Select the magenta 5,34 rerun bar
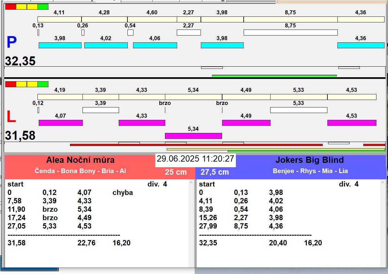 pos(193,136)
